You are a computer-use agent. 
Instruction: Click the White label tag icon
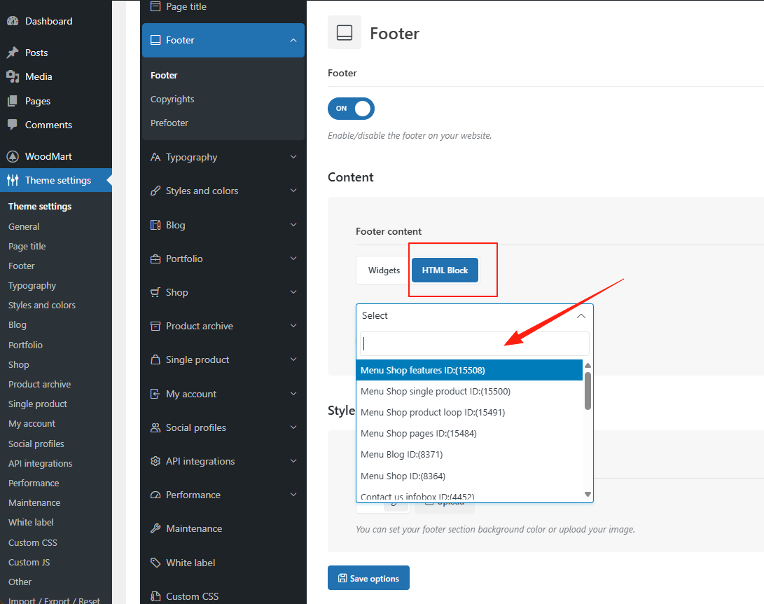tap(155, 563)
